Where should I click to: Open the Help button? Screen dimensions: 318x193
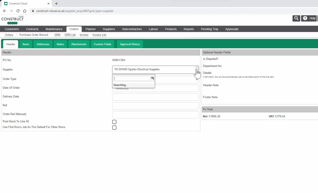coord(309,18)
